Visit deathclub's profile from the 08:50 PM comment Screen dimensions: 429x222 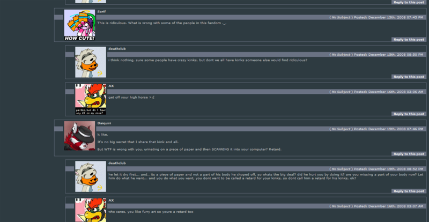point(117,49)
